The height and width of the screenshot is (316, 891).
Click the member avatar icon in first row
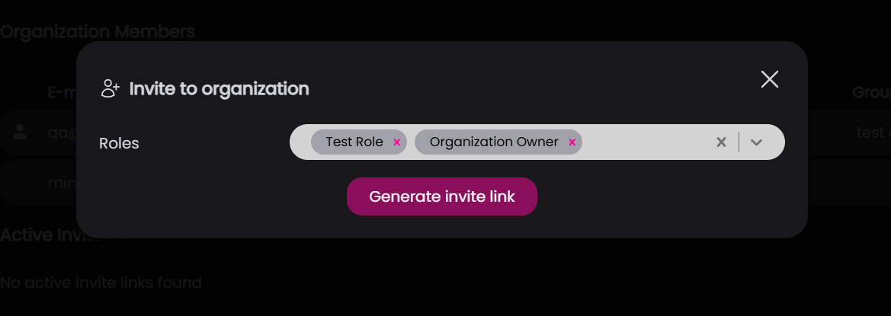coord(21,132)
